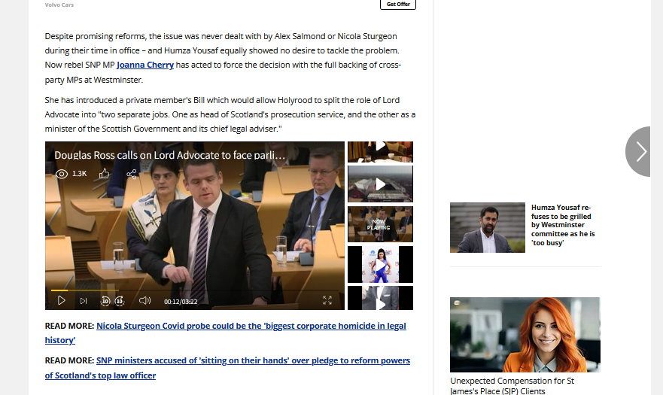Viewport: 663px width, 395px height.
Task: Skip to next video in player
Action: click(x=84, y=301)
